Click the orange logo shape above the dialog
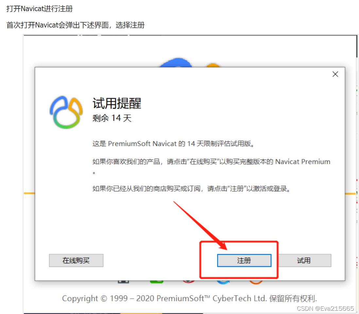Screen dimensions: 359x314 pyautogui.click(x=213, y=65)
